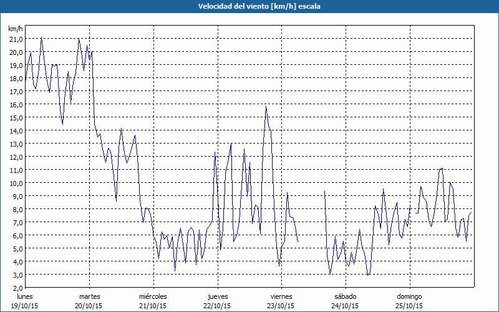Select the 'sábado' day label
Screen dimensions: 499x312
[x=345, y=296]
